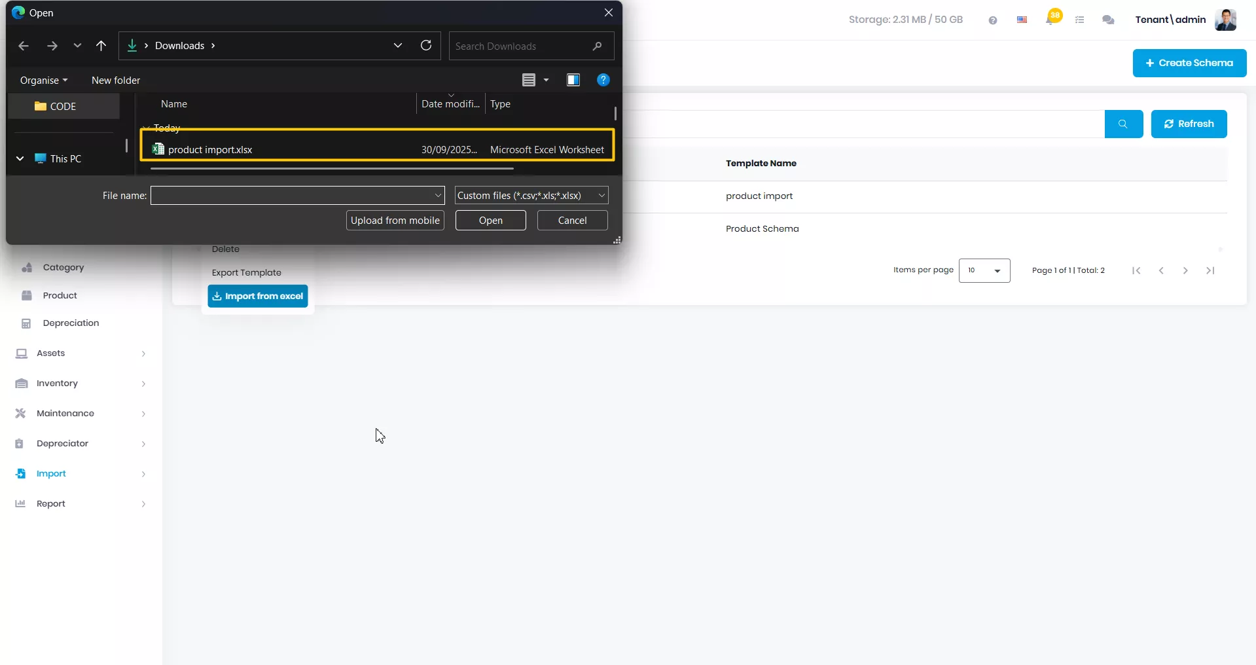Change language via flag icon
Screen dimensions: 1256x665
1022,20
